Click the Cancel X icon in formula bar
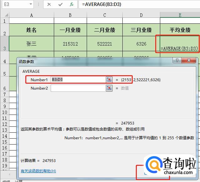The height and width of the screenshot is (182, 200). [49, 4]
